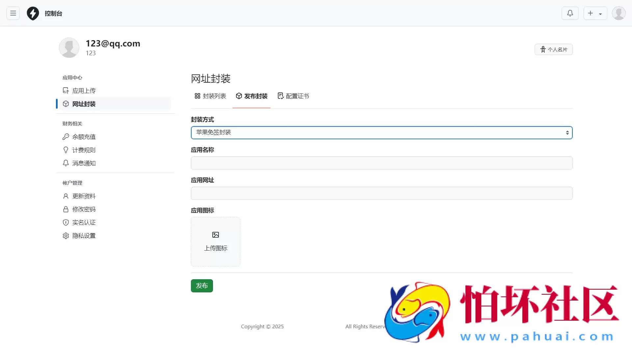
Task: Open the hamburger menu
Action: (x=13, y=13)
